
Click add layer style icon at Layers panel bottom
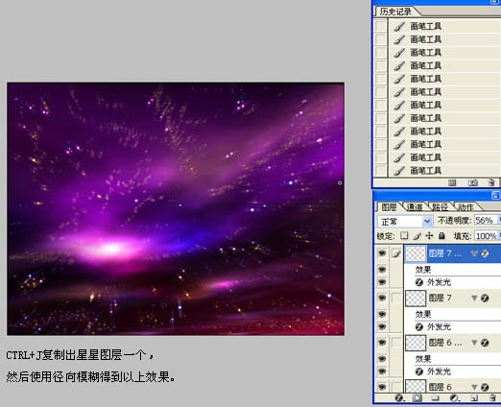click(x=398, y=398)
